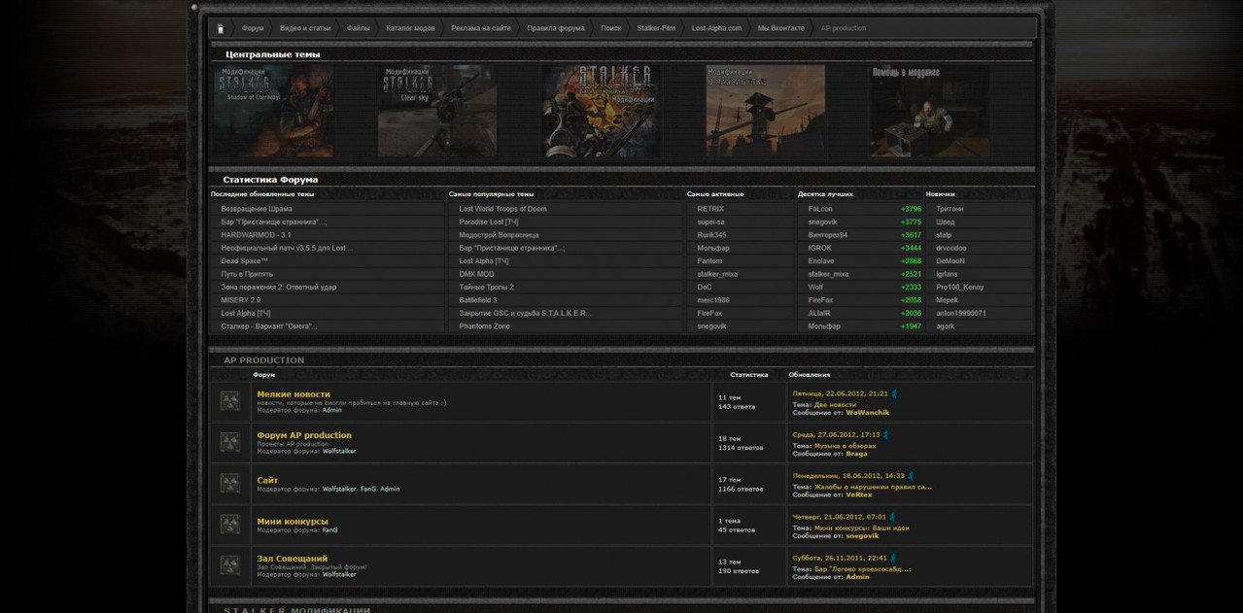Open Clear Sky modifications thumbnail

[x=437, y=111]
